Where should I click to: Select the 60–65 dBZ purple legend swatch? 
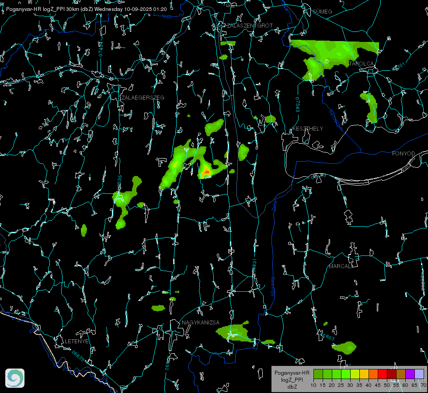pyautogui.click(x=410, y=374)
